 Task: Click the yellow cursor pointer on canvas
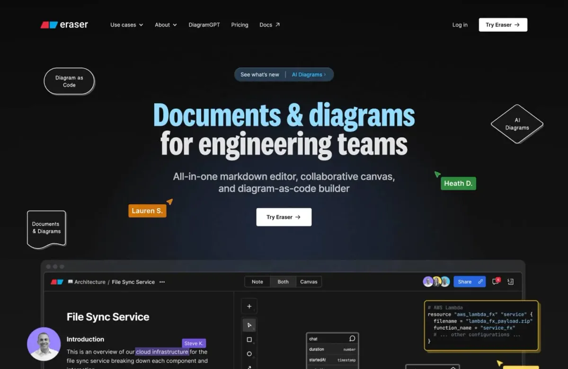point(500,363)
